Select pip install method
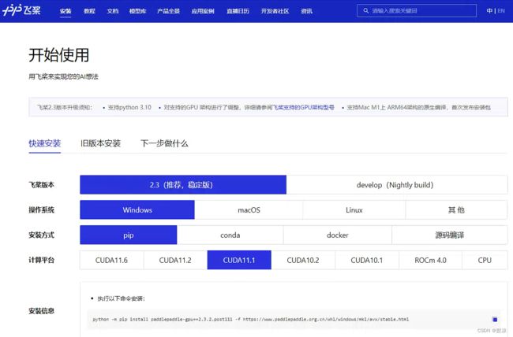The image size is (513, 337). pos(129,235)
